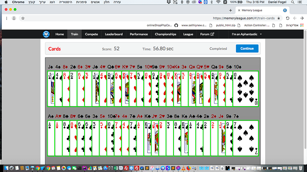
Task: Reload the page using refresh icon
Action: [287, 18]
